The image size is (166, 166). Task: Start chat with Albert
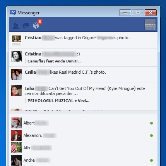83,123
